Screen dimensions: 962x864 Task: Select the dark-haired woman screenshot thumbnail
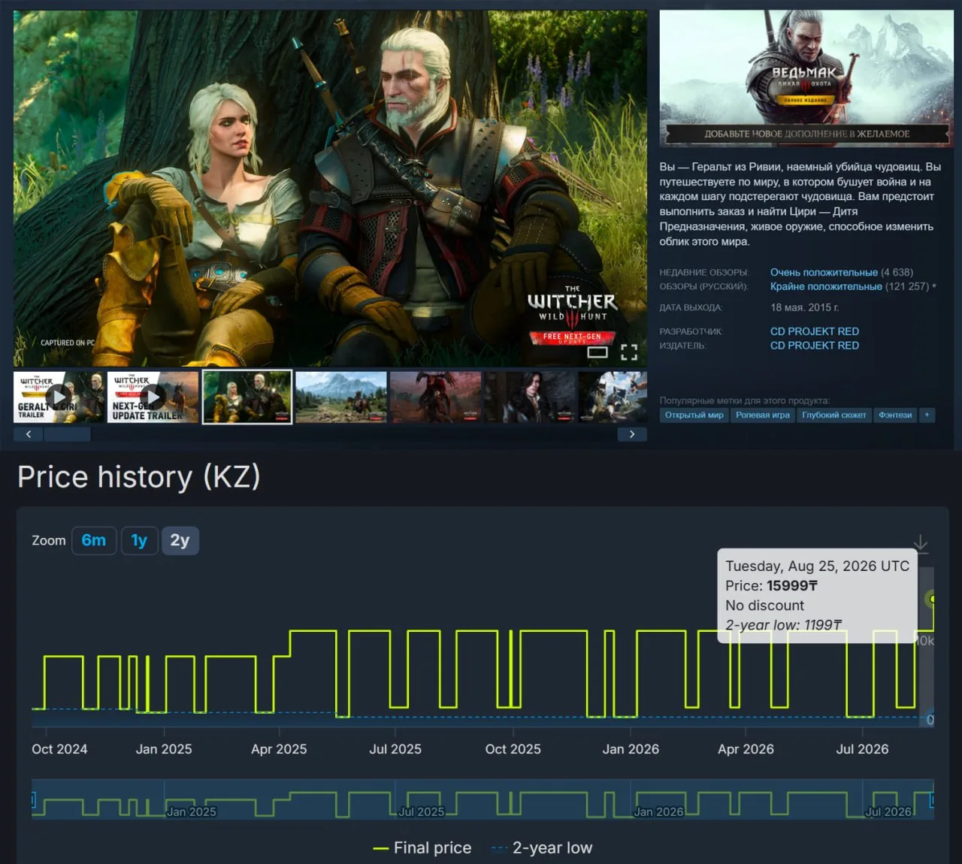529,397
